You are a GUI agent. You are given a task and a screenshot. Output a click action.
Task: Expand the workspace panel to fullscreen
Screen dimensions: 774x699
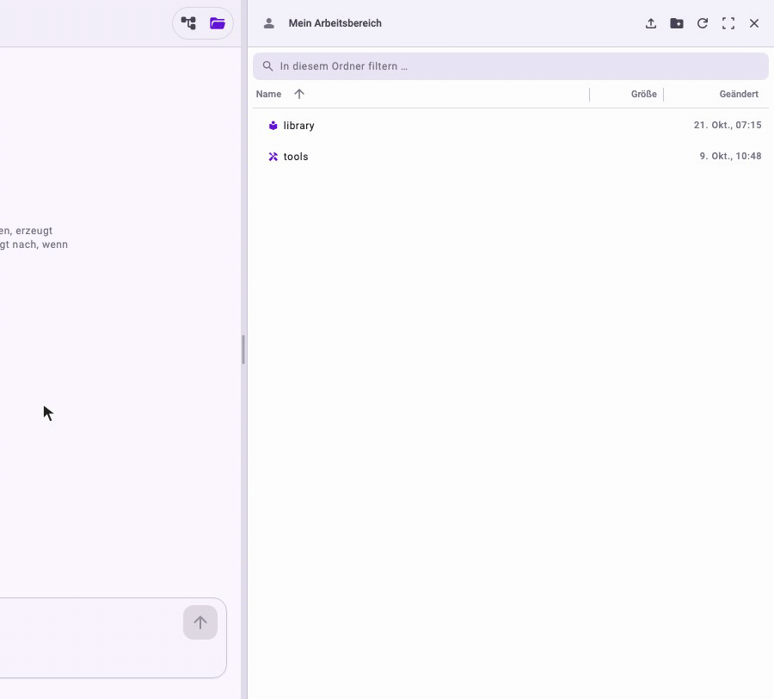click(x=728, y=23)
